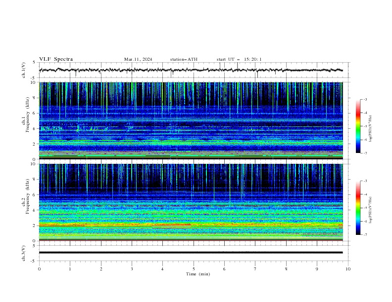392x302 pixels.
Task: Select ch.1 "Frequency (kHz)" axis label
Action: click(28, 114)
